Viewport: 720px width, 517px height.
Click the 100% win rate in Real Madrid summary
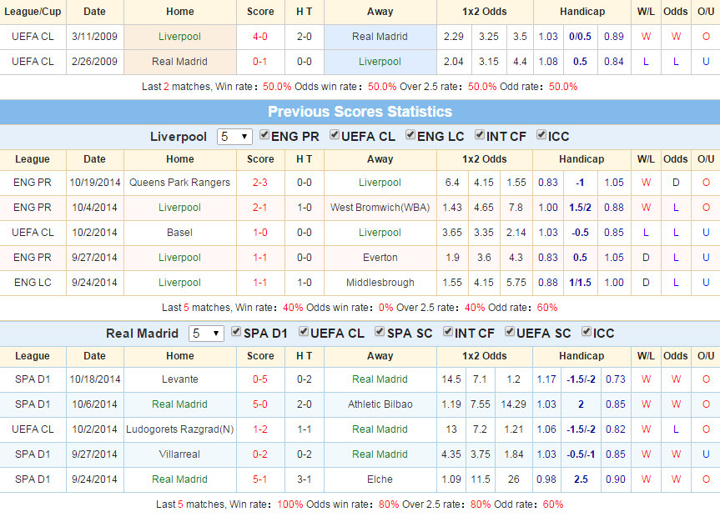coord(290,504)
